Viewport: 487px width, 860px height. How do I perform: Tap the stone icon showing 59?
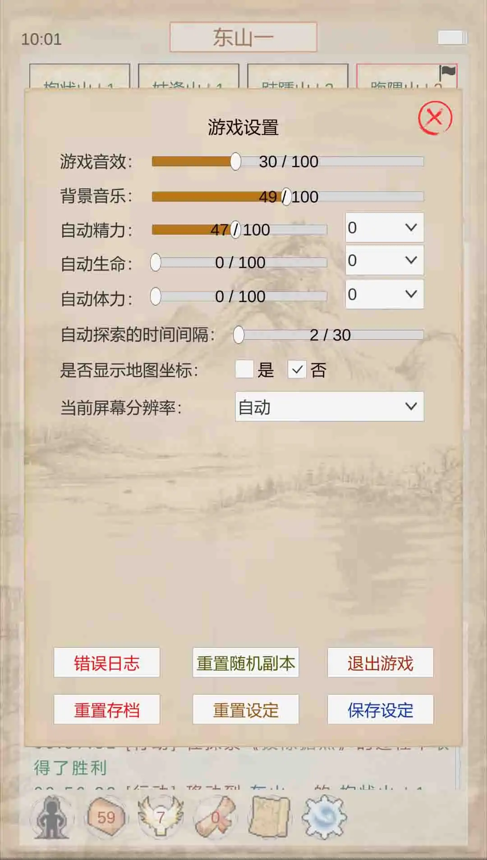[106, 817]
